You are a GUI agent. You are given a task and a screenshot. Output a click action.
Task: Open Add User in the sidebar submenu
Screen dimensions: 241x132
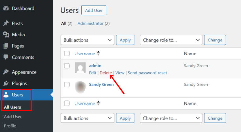13,117
